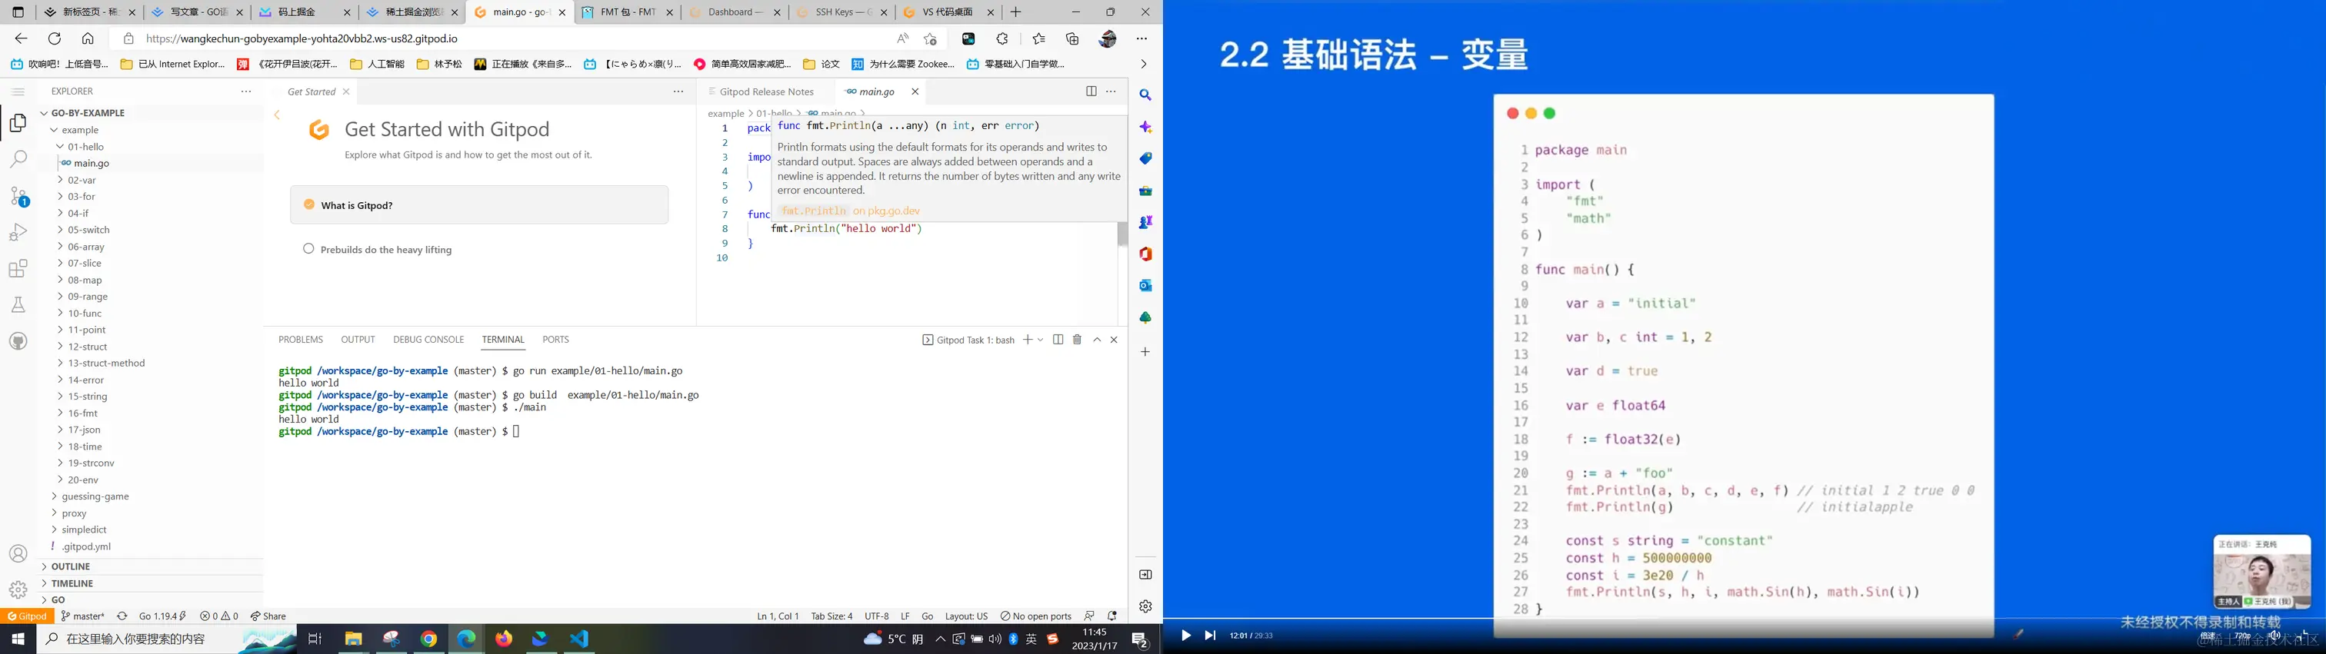Play the lecture video

point(1185,635)
